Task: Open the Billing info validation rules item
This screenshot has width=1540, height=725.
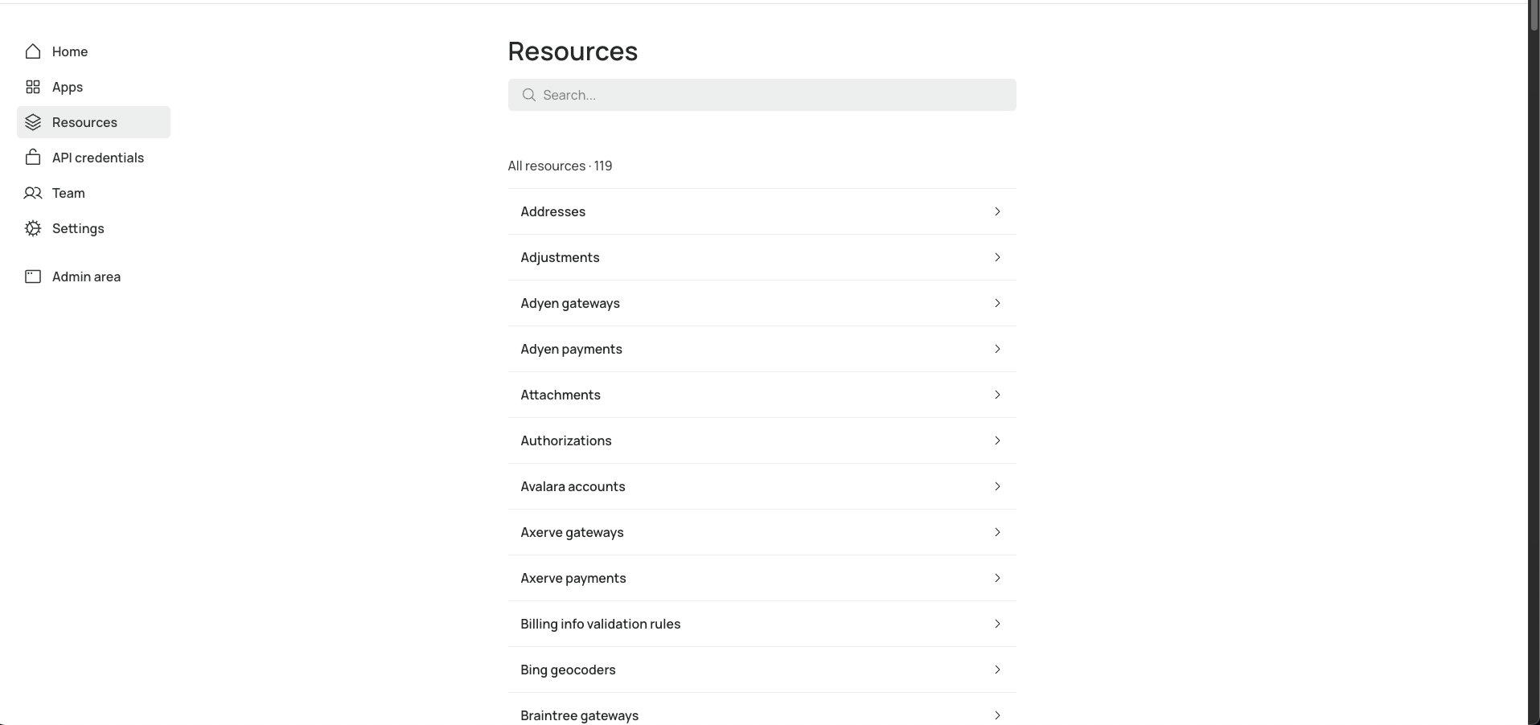Action: coord(761,624)
